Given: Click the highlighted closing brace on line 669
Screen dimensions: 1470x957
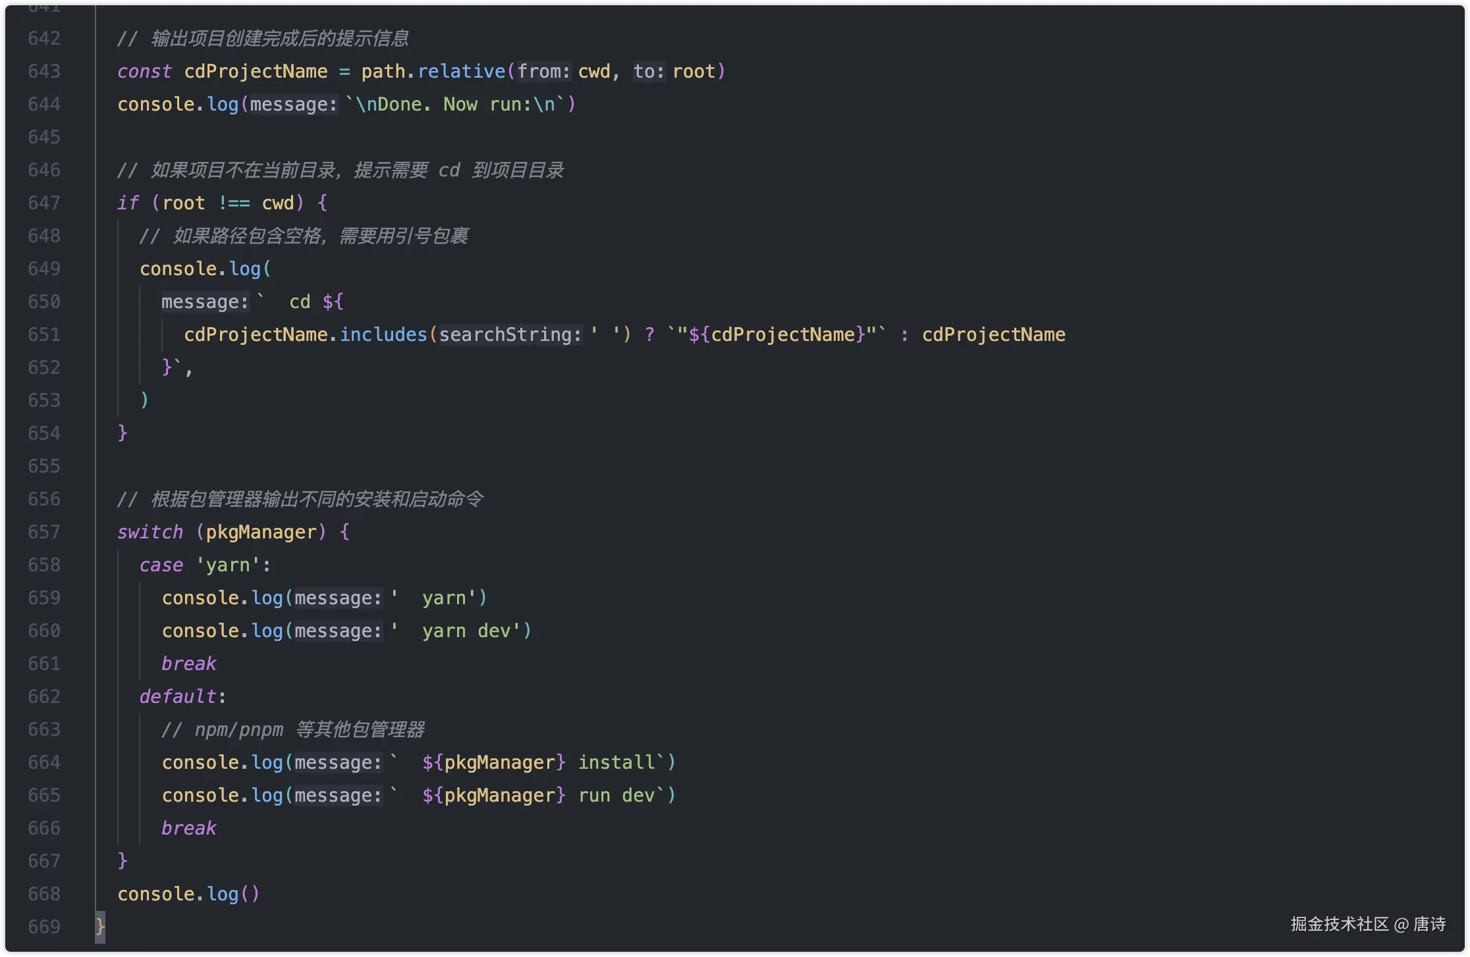Looking at the screenshot, I should (100, 927).
